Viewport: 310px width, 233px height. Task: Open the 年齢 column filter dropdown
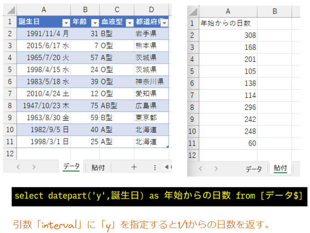pos(95,23)
